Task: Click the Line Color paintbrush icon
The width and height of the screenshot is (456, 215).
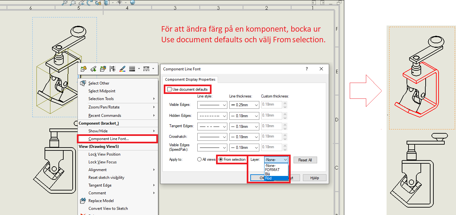Action: (x=122, y=69)
